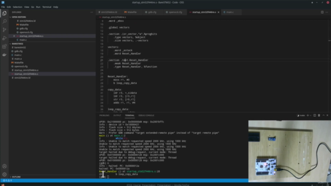331x186 pixels.
Task: Open launch profile dropdown next to plus
Action: pos(310,115)
